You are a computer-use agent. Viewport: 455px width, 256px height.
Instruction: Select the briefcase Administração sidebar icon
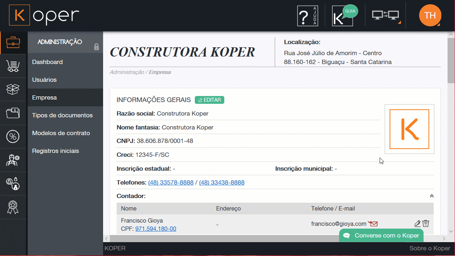coord(13,43)
